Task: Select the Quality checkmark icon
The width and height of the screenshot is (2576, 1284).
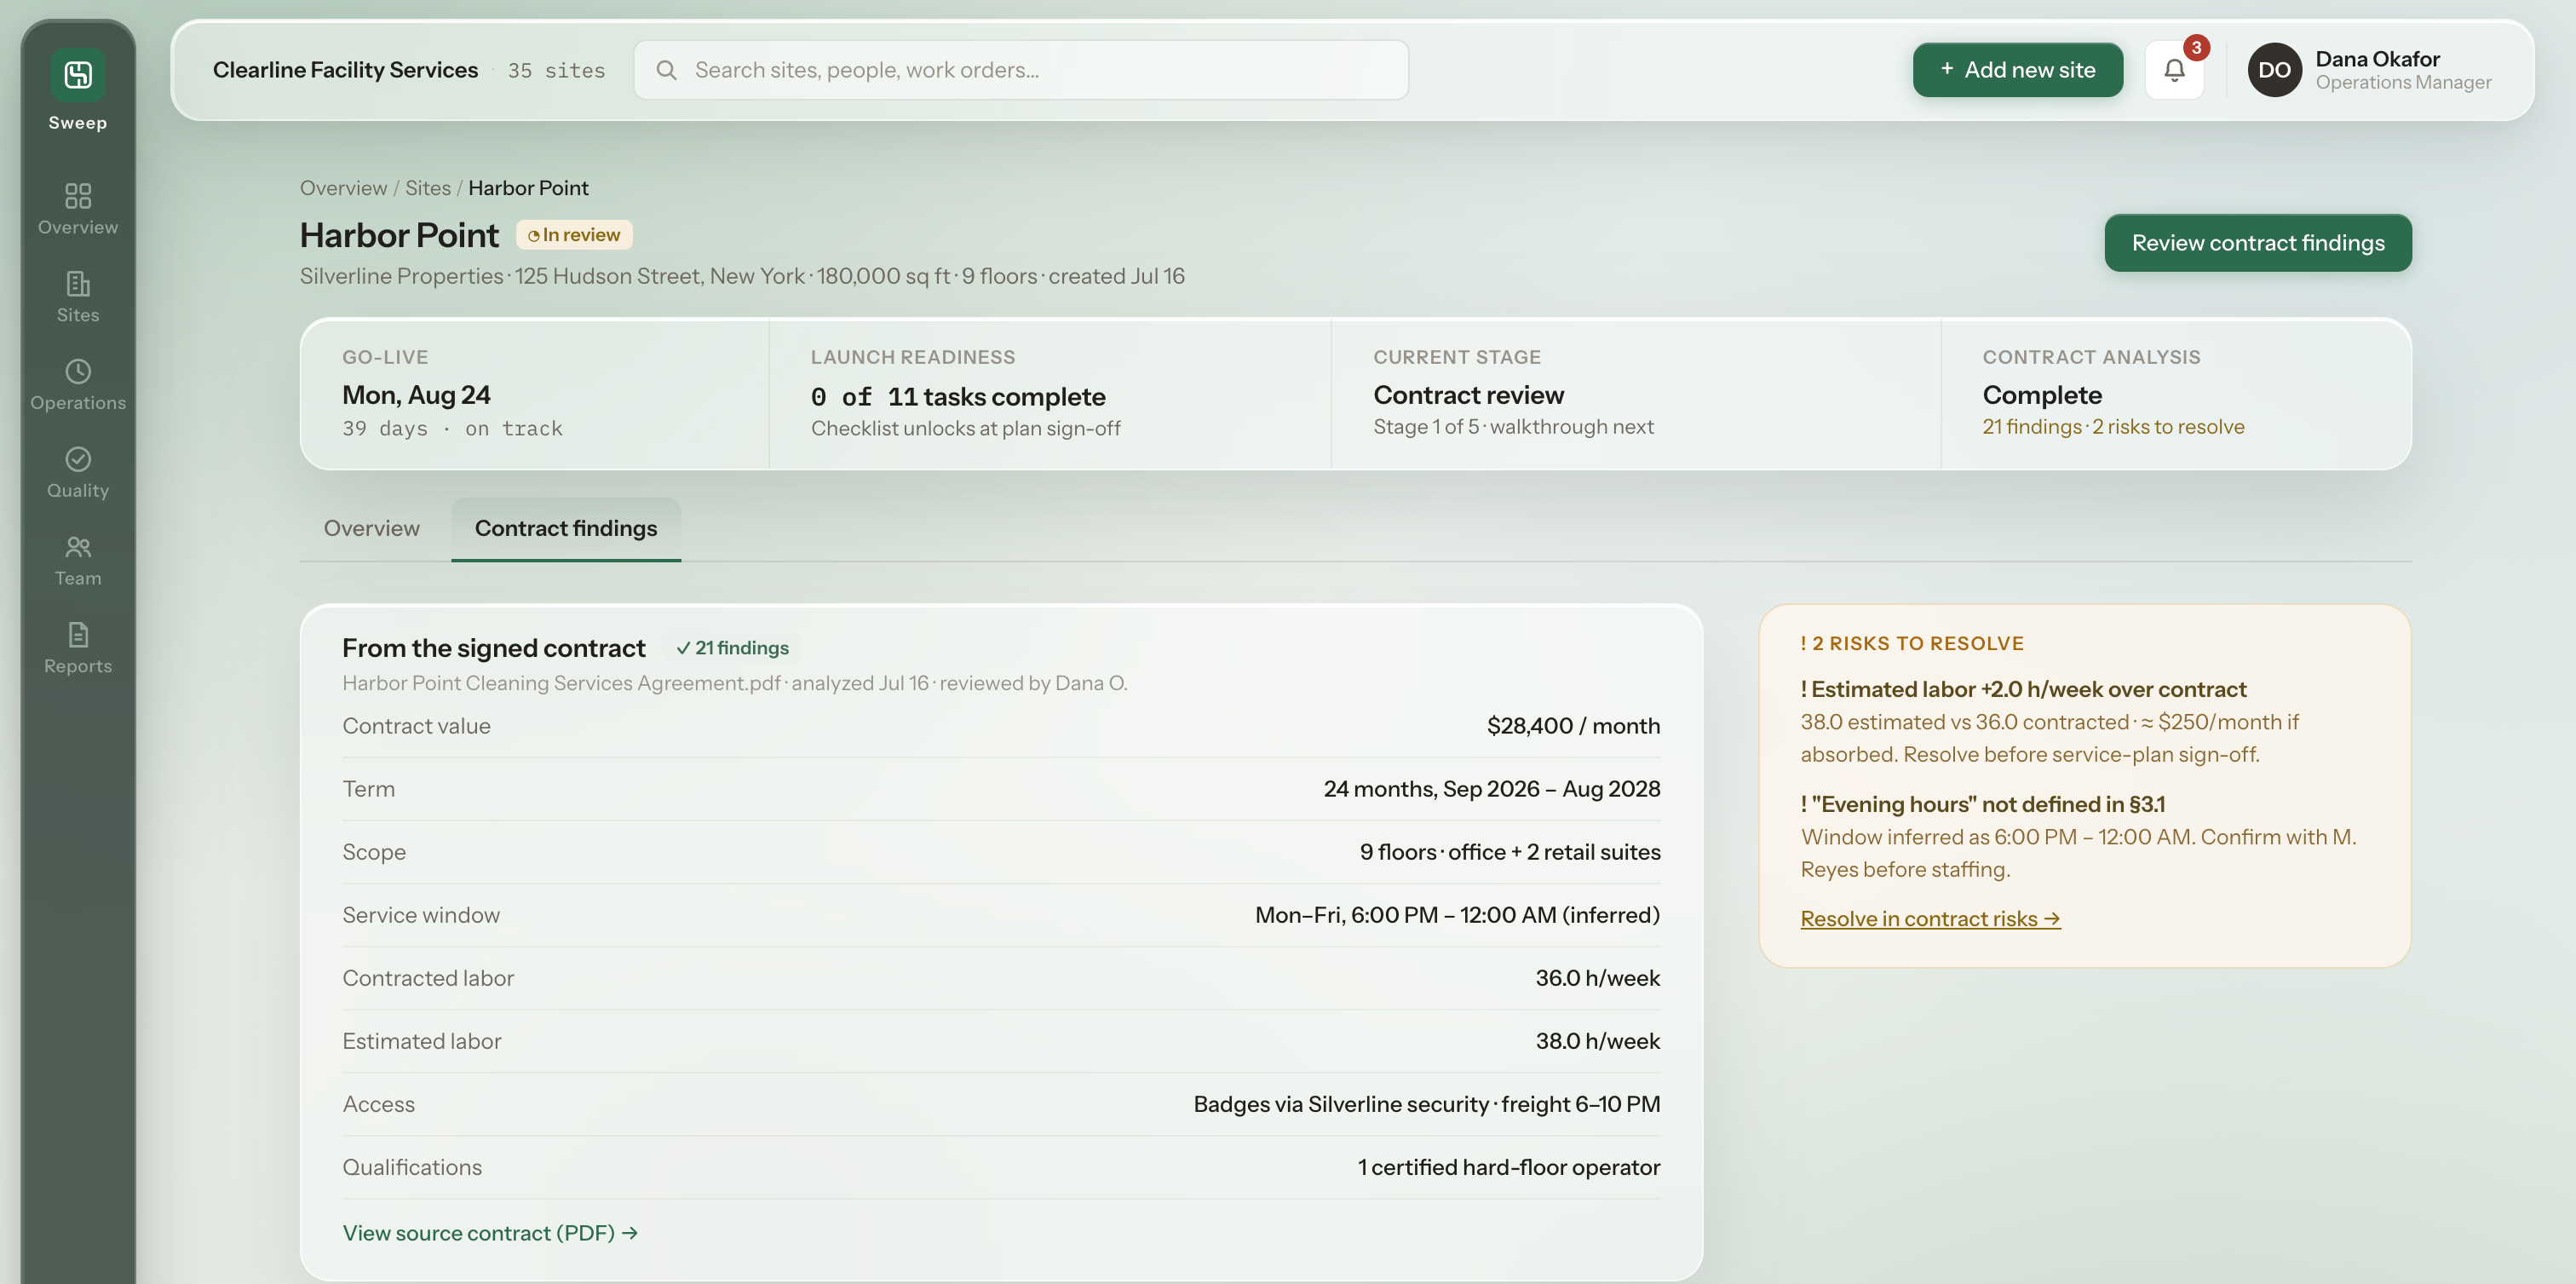Action: 78,460
